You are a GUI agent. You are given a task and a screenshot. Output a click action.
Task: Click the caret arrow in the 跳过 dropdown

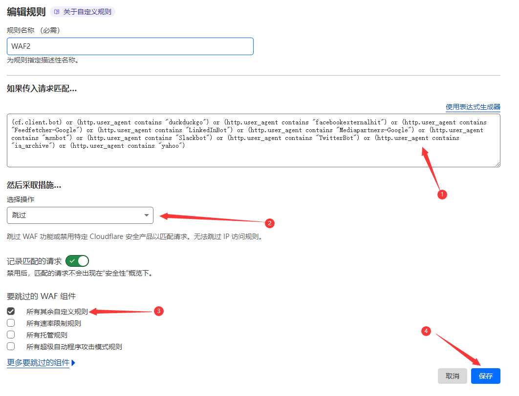146,215
